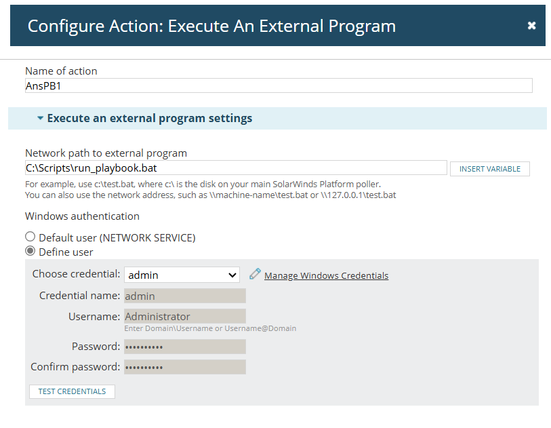This screenshot has width=551, height=428.
Task: Open the Manage Windows Credentials link
Action: coord(326,275)
